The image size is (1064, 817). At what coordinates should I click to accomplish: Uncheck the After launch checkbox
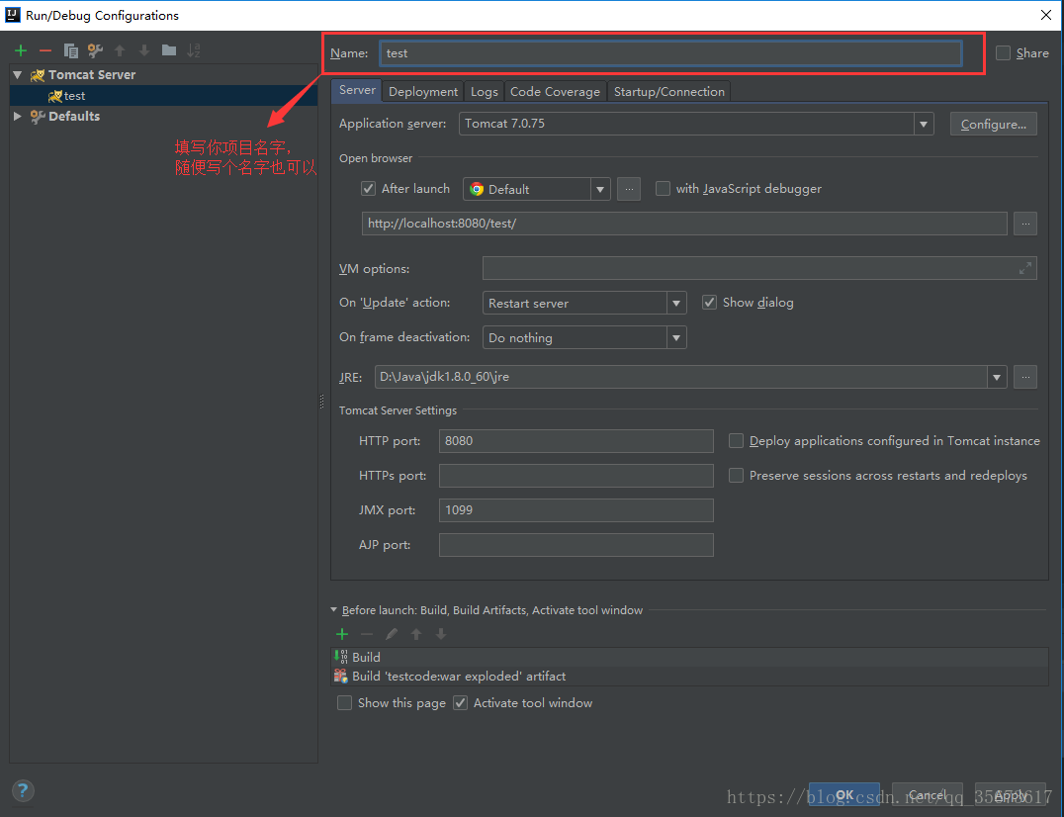(369, 189)
